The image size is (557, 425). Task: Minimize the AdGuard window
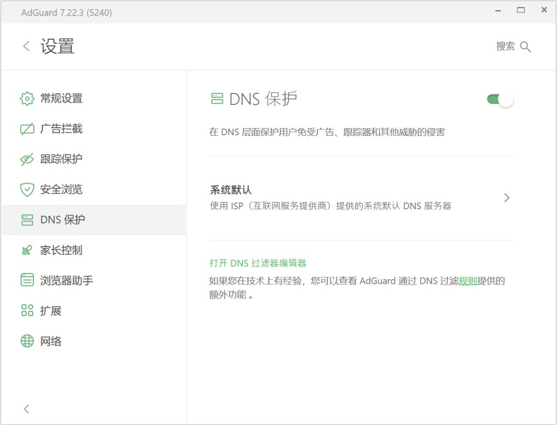(x=498, y=10)
